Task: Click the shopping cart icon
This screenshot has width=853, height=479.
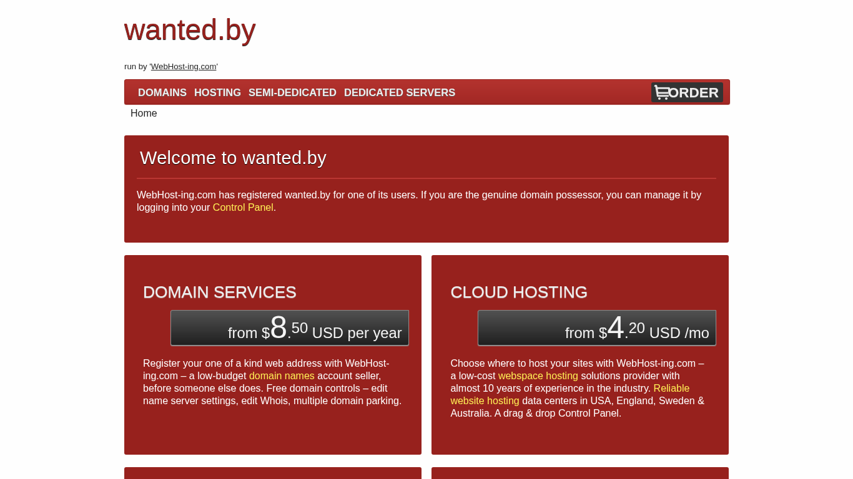Action: 662,93
